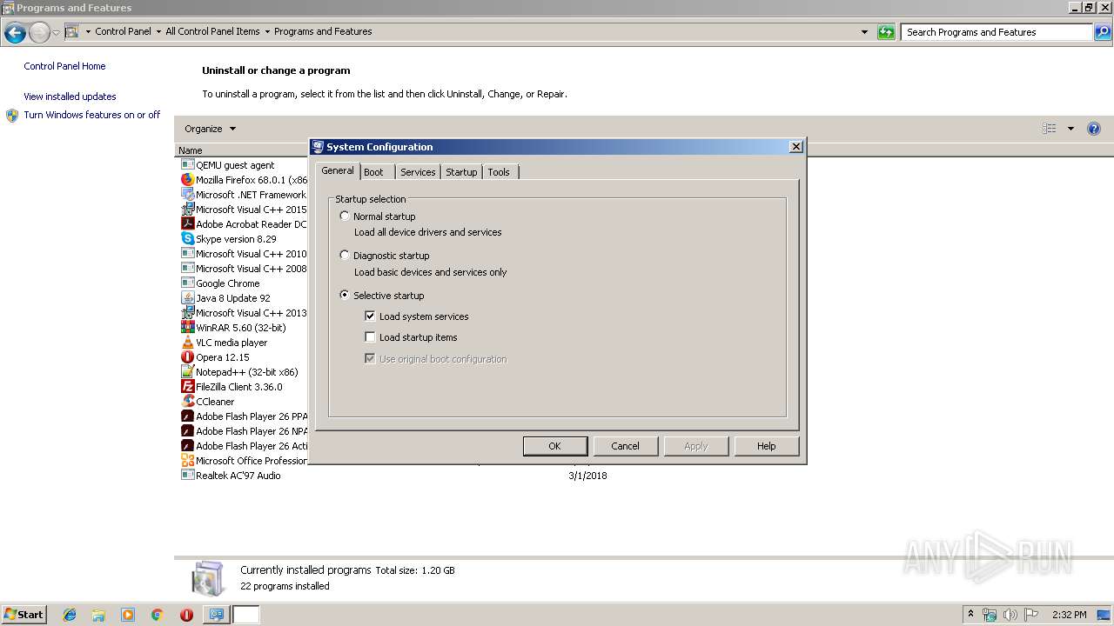This screenshot has width=1114, height=626.
Task: Select Microsoft Visual C++ 2010 entry
Action: tap(243, 253)
